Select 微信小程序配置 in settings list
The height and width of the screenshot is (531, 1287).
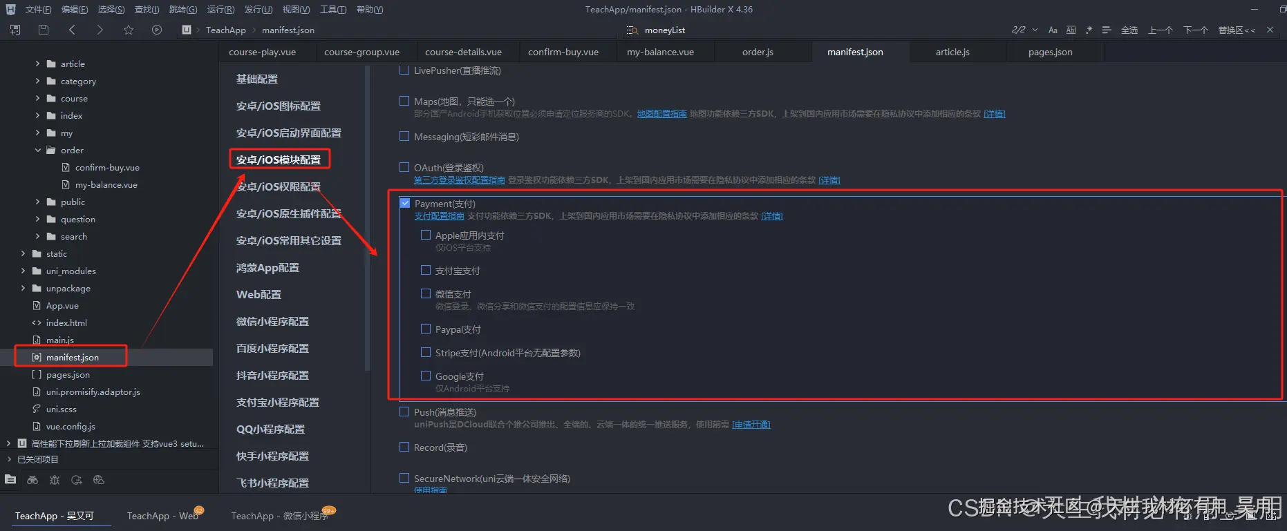(272, 321)
